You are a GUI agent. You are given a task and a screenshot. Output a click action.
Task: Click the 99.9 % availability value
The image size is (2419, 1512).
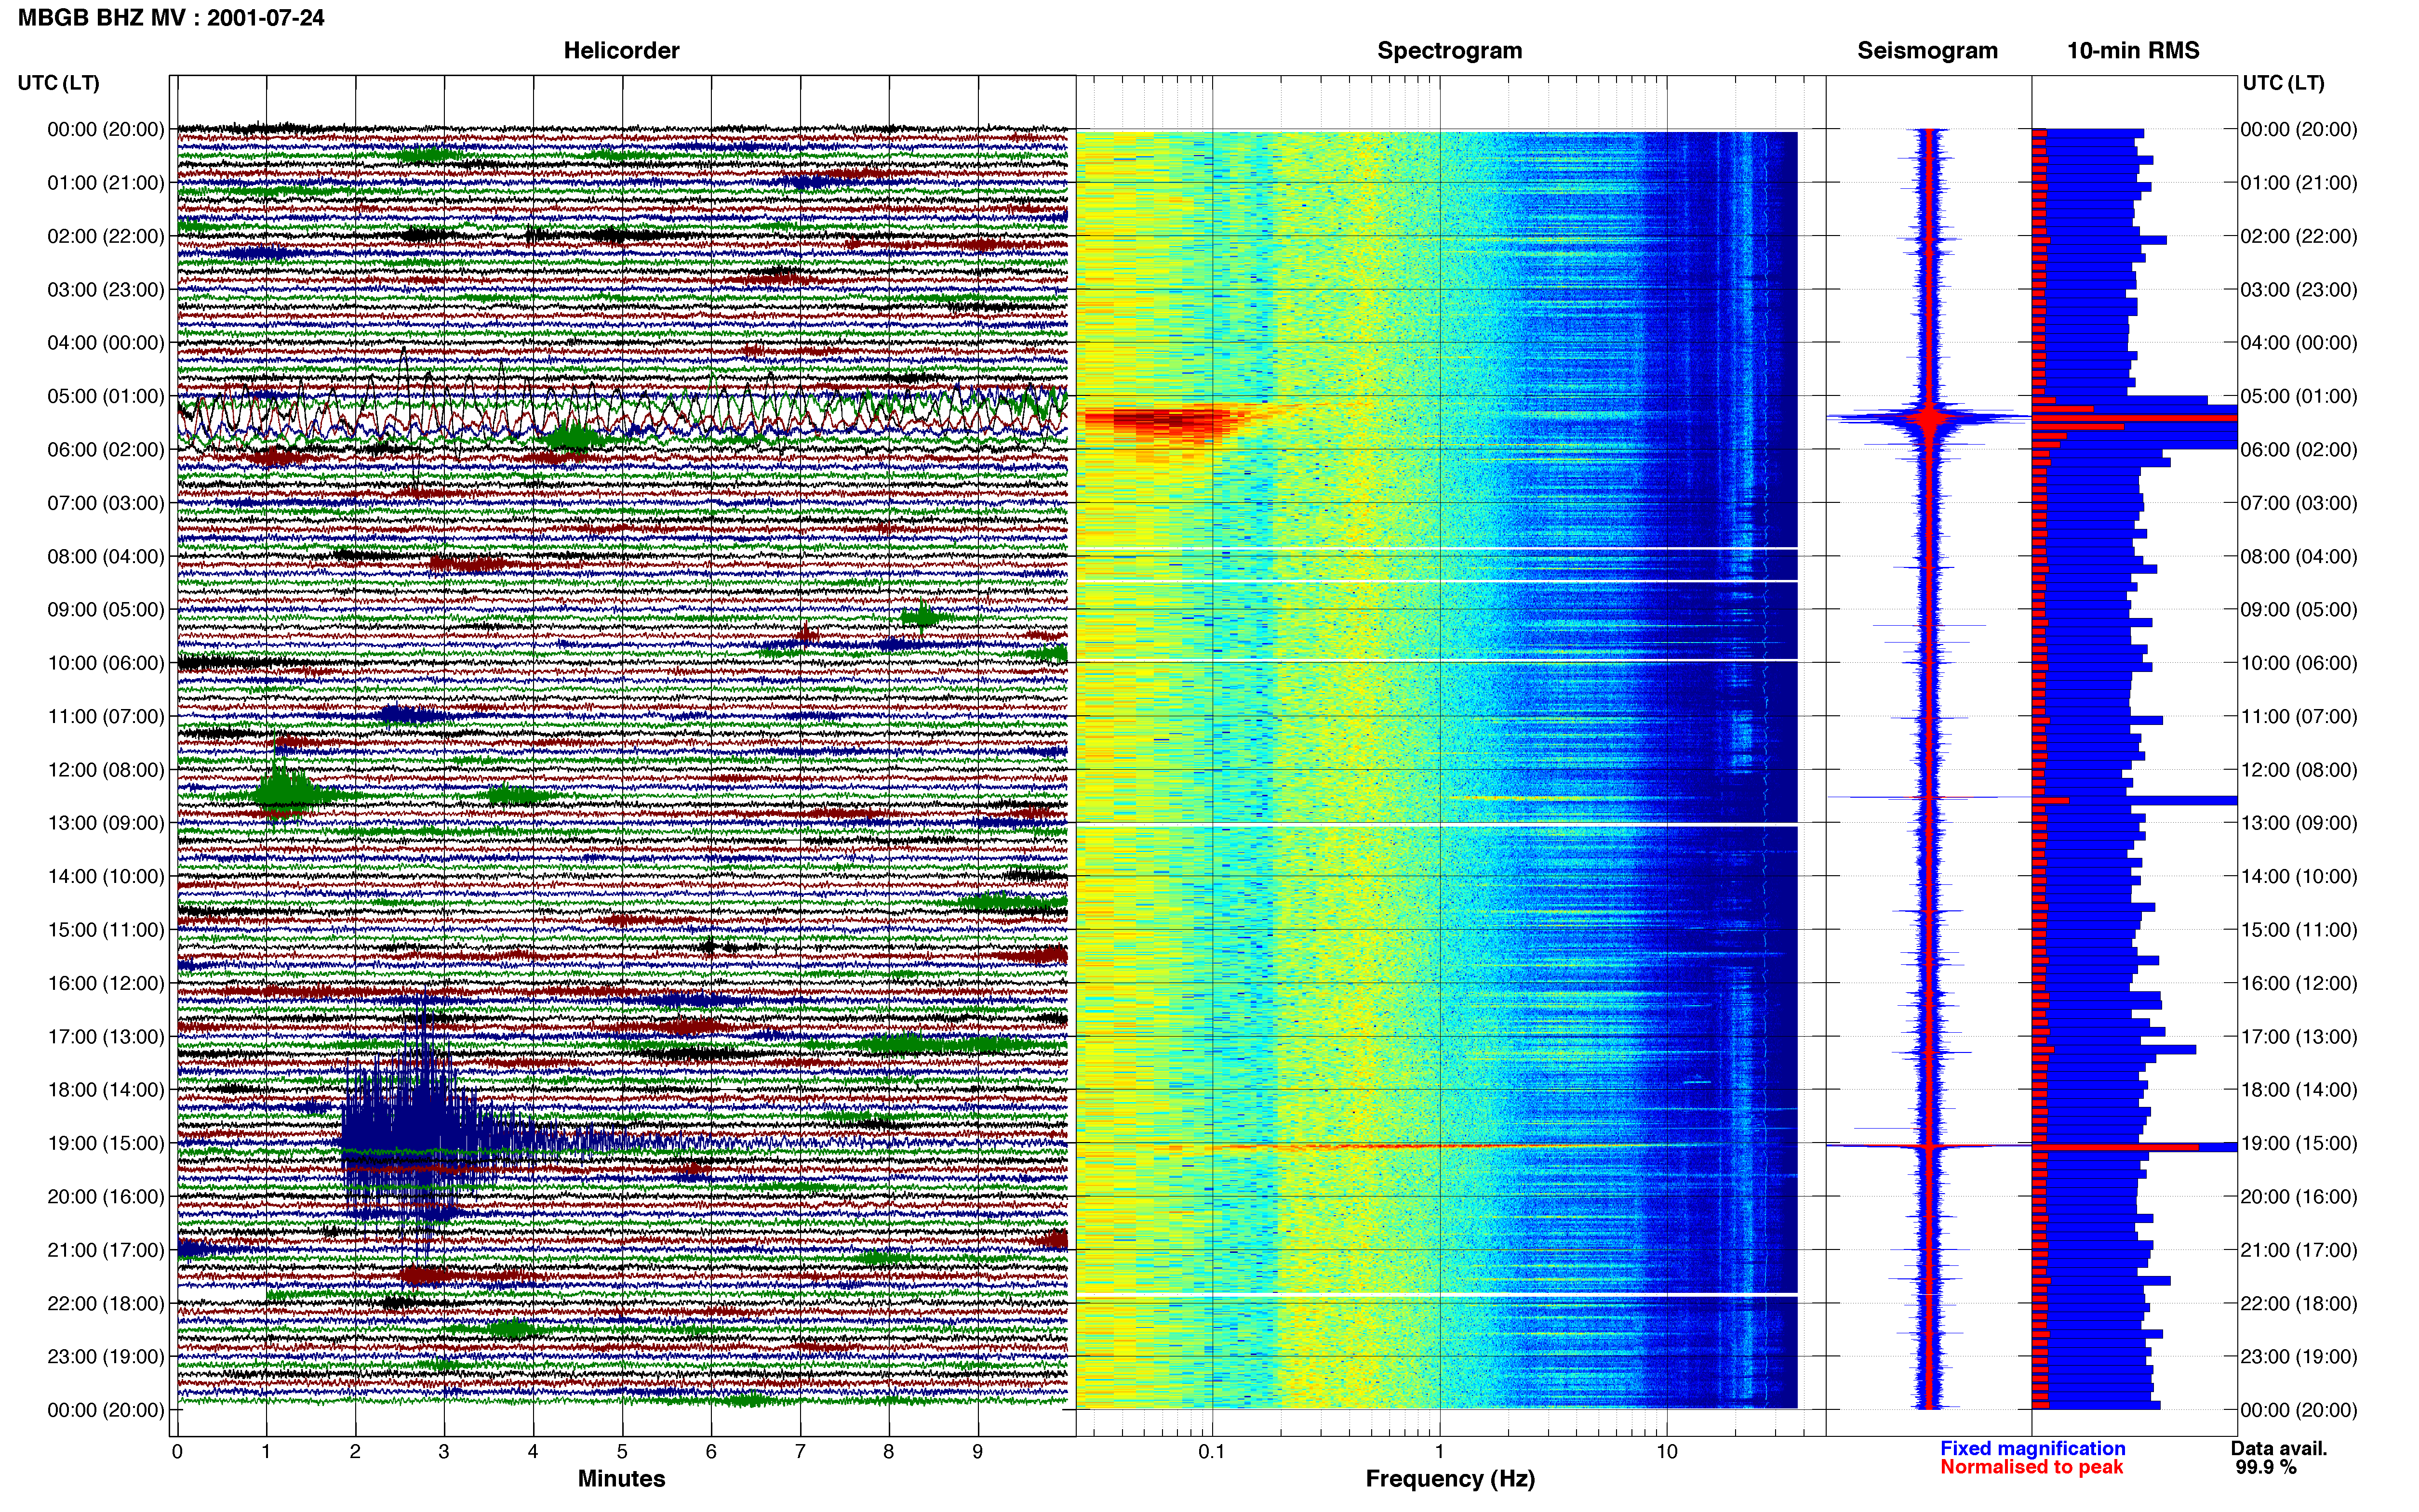(2266, 1467)
